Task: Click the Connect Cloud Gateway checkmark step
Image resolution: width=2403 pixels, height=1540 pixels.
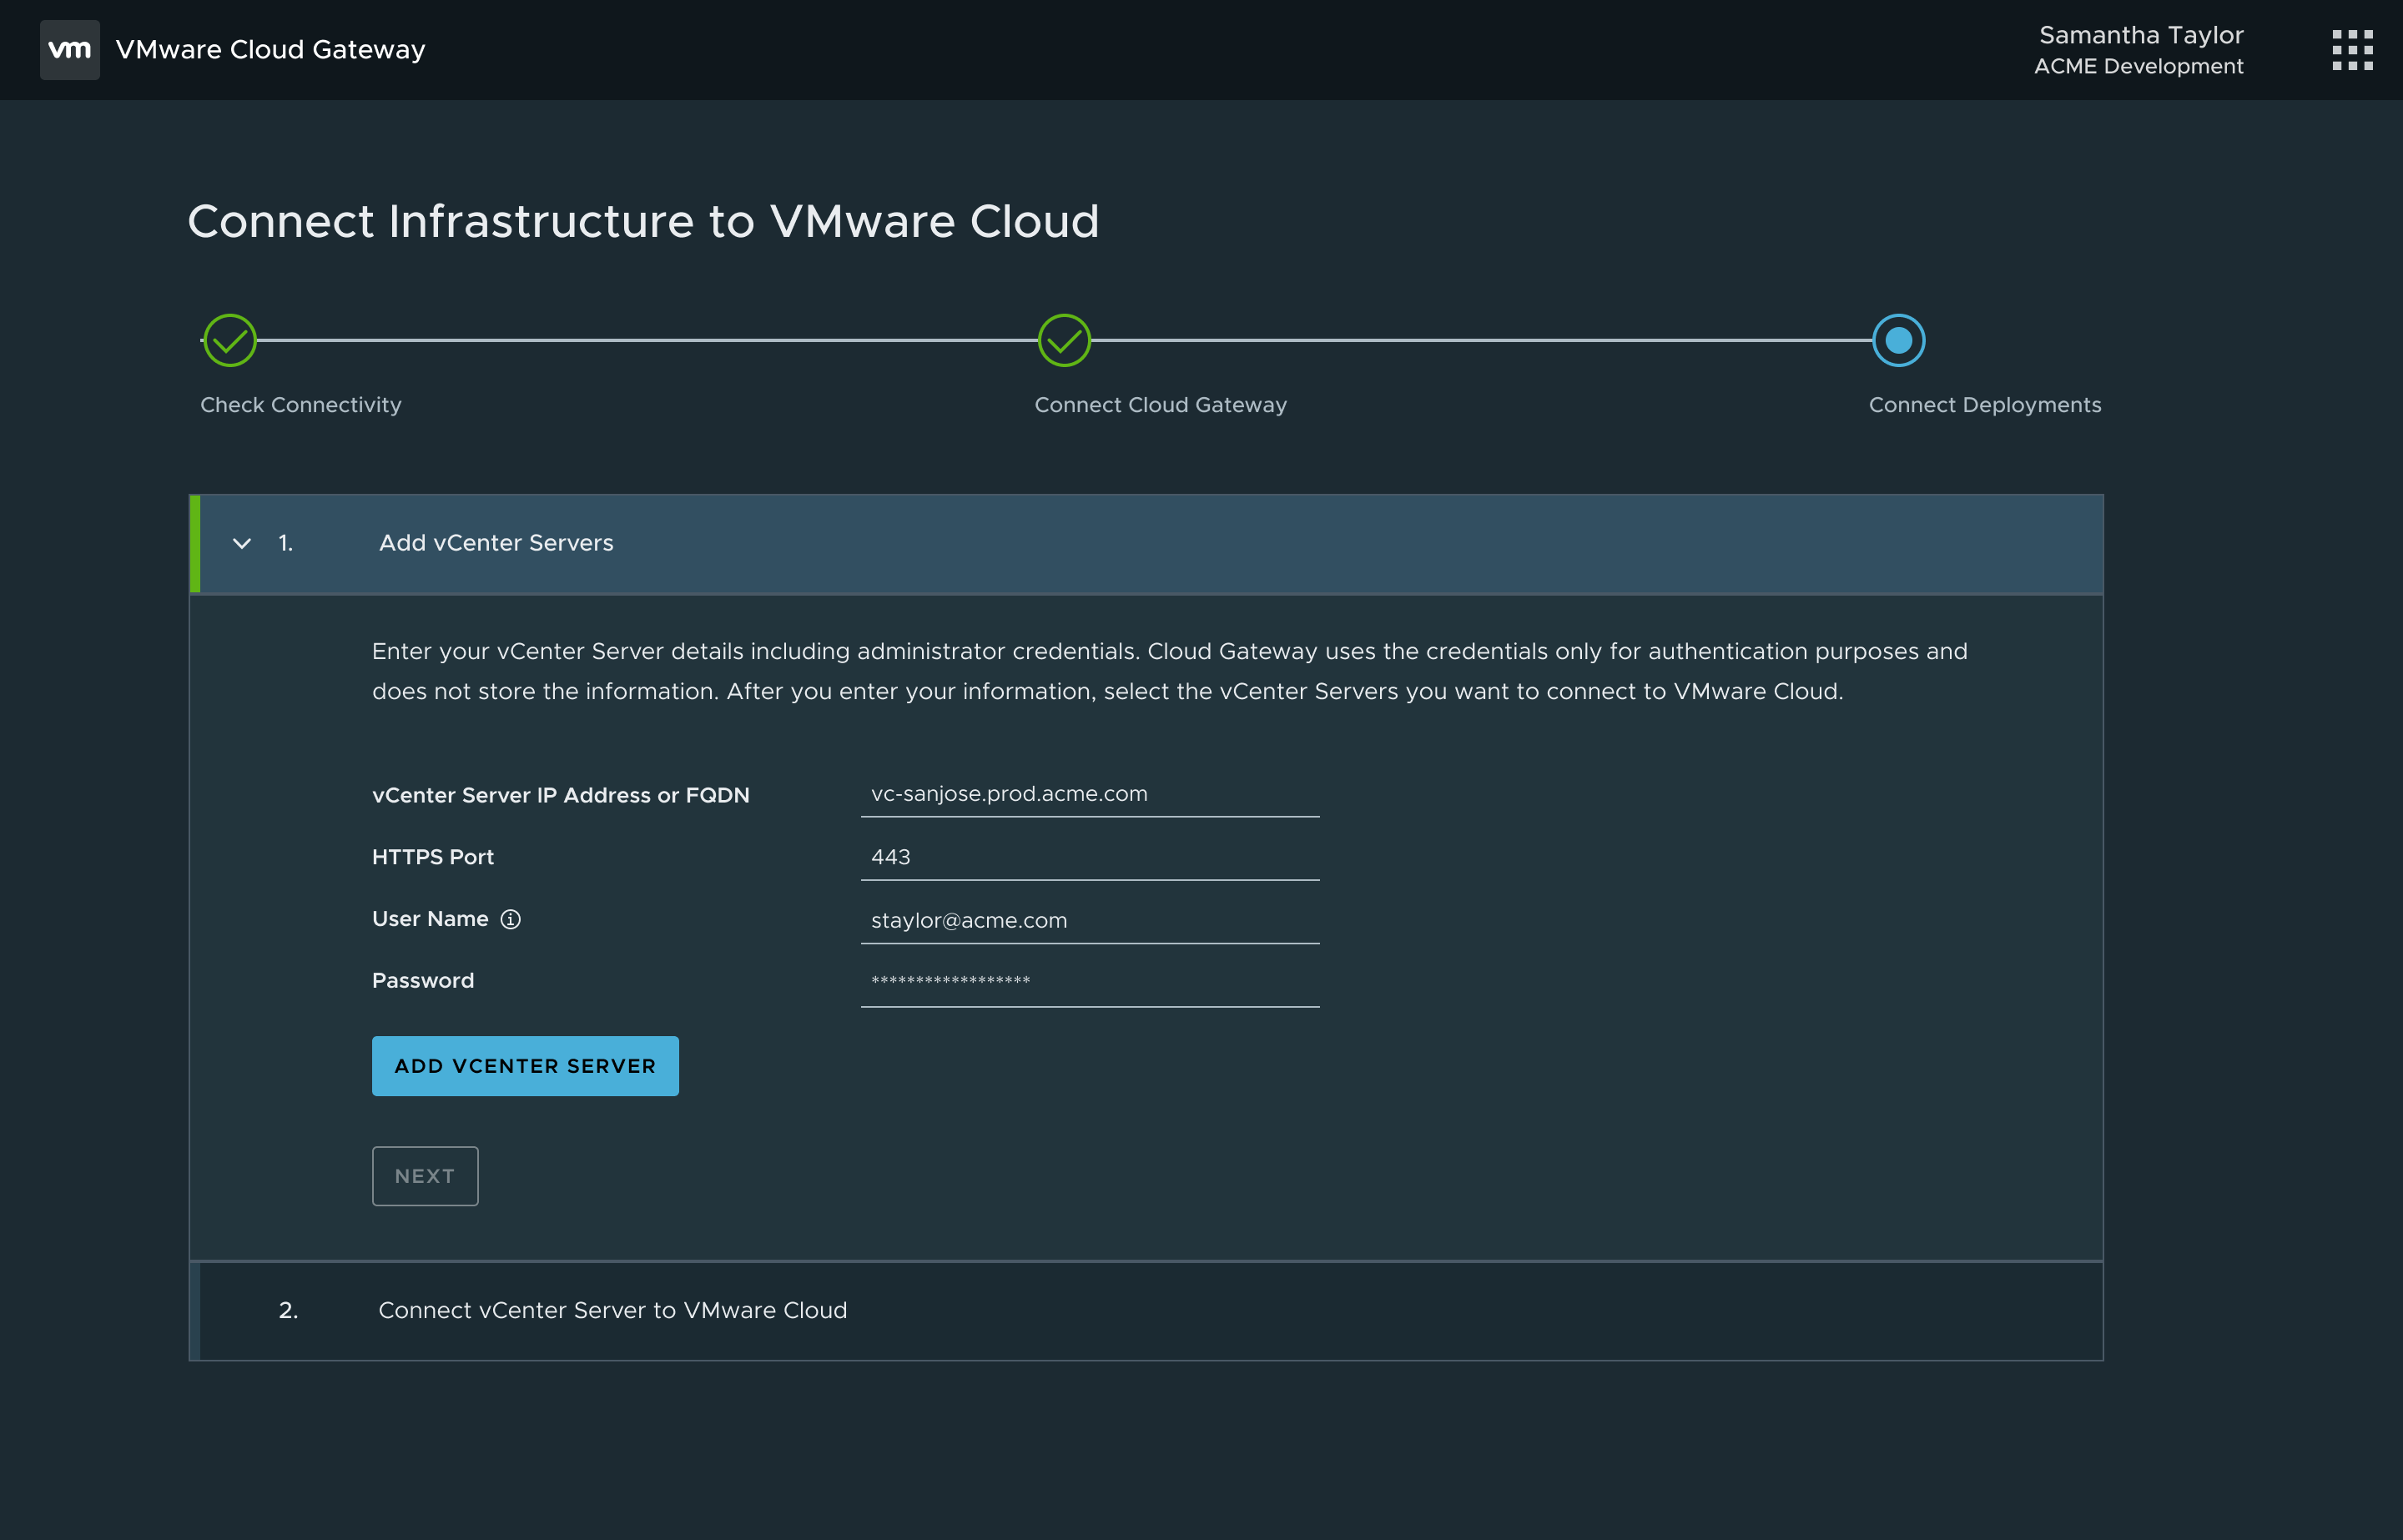Action: [x=1064, y=340]
